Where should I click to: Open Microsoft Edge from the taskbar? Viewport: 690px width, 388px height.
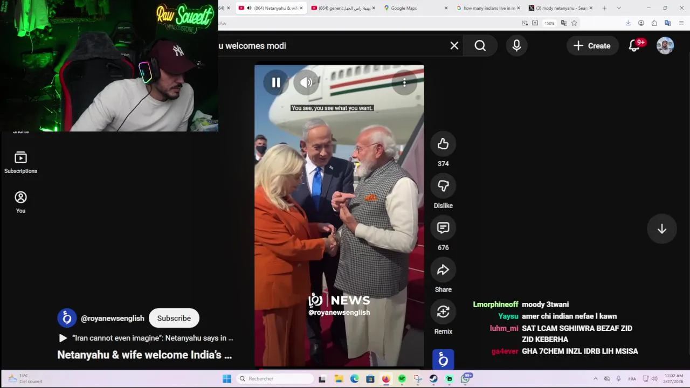tap(354, 379)
